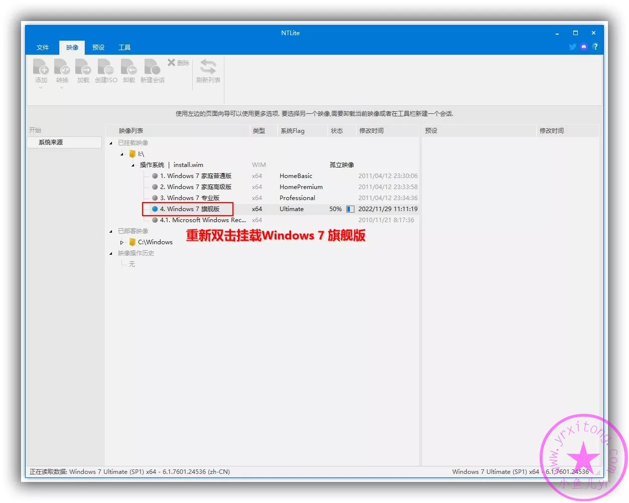This screenshot has height=503, width=629.
Task: Click the 加载 (Load) toolbar icon
Action: (83, 67)
